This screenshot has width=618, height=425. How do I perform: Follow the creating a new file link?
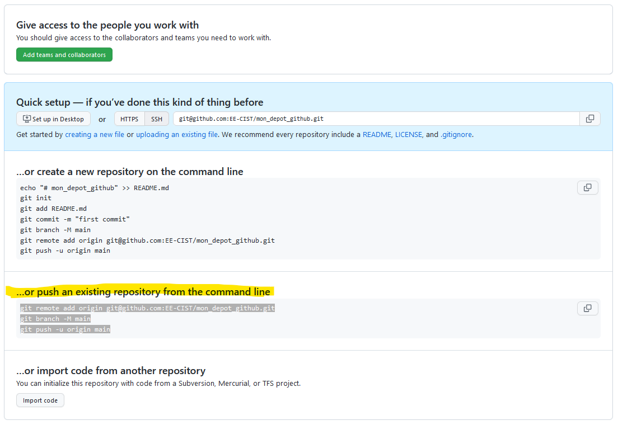95,134
